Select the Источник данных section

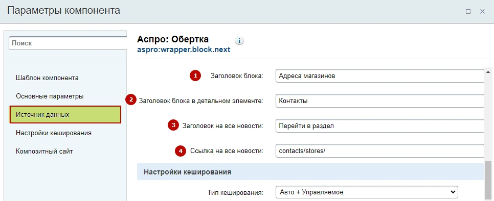point(65,115)
